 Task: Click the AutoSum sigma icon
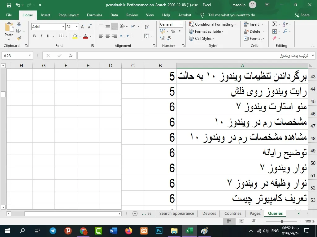point(274,24)
